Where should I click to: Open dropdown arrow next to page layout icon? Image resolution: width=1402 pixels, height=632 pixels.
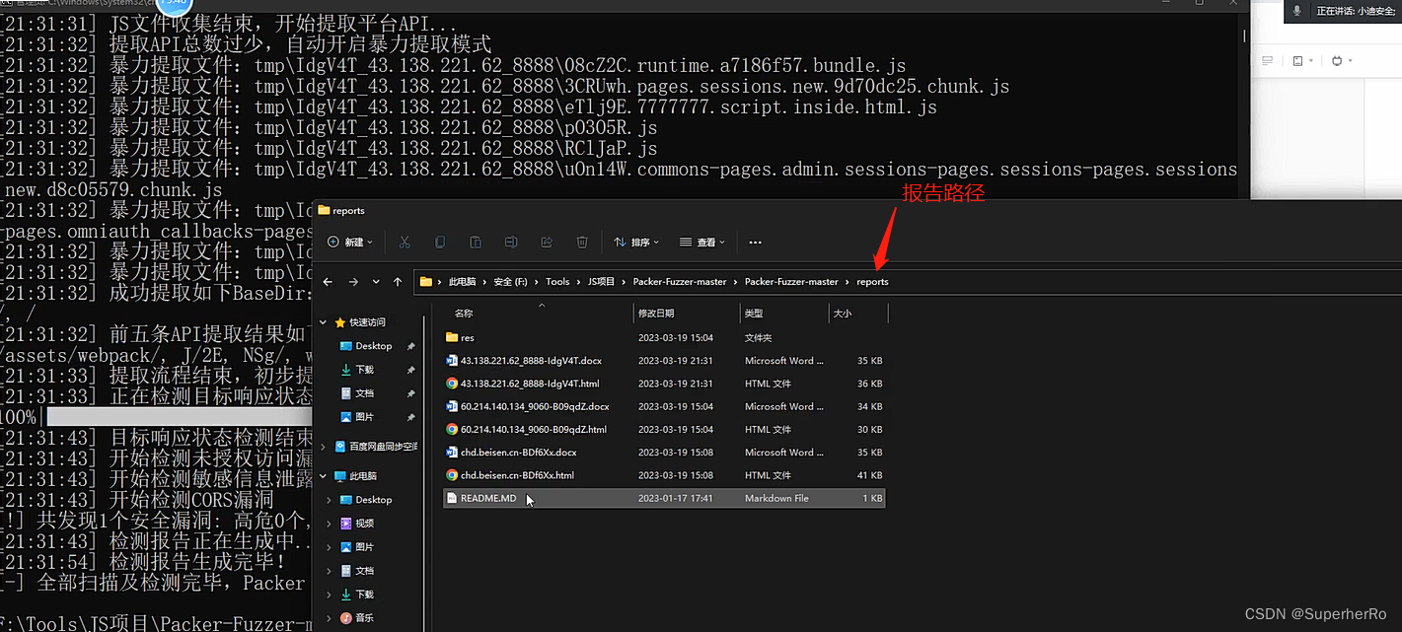coord(1311,61)
